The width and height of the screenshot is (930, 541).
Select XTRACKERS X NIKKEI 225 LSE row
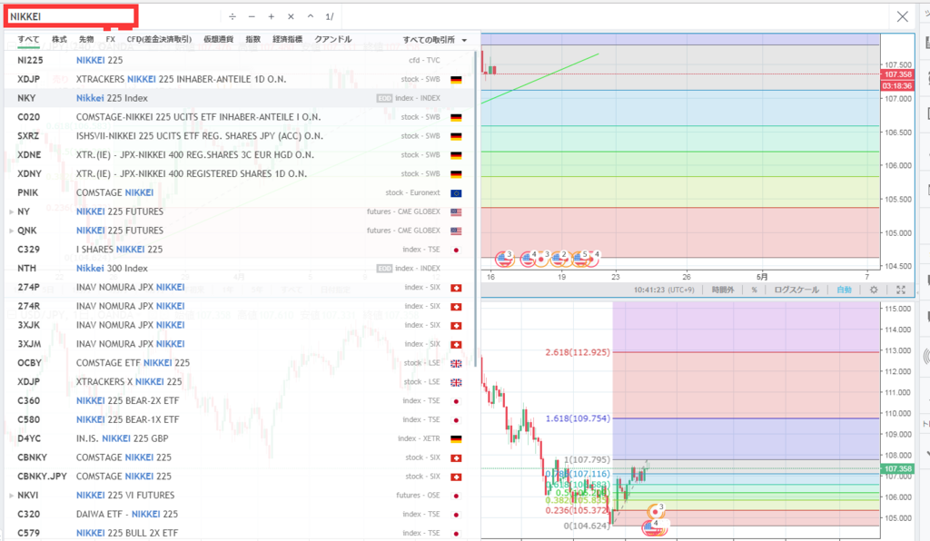(239, 382)
